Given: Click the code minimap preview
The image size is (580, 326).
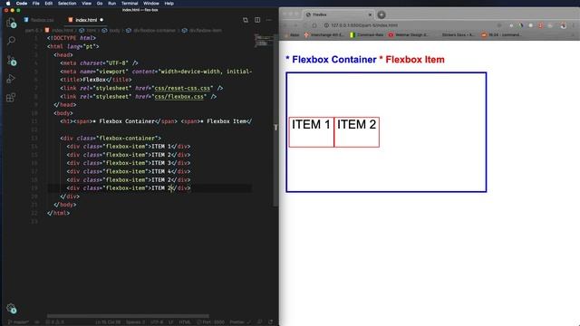Looking at the screenshot, I should pyautogui.click(x=264, y=41).
